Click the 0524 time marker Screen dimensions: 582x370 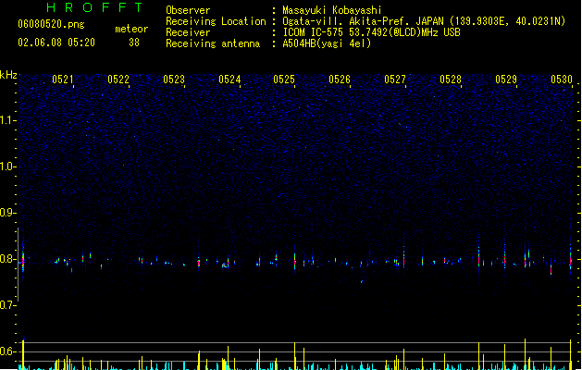coord(229,80)
